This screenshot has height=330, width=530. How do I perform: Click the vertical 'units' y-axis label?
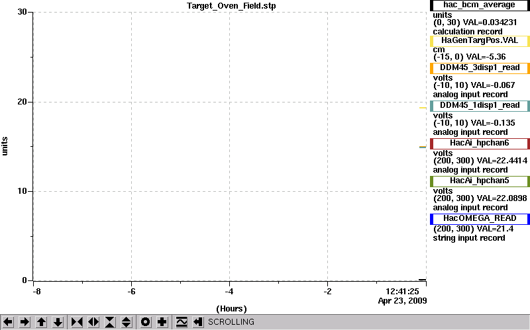(5, 146)
